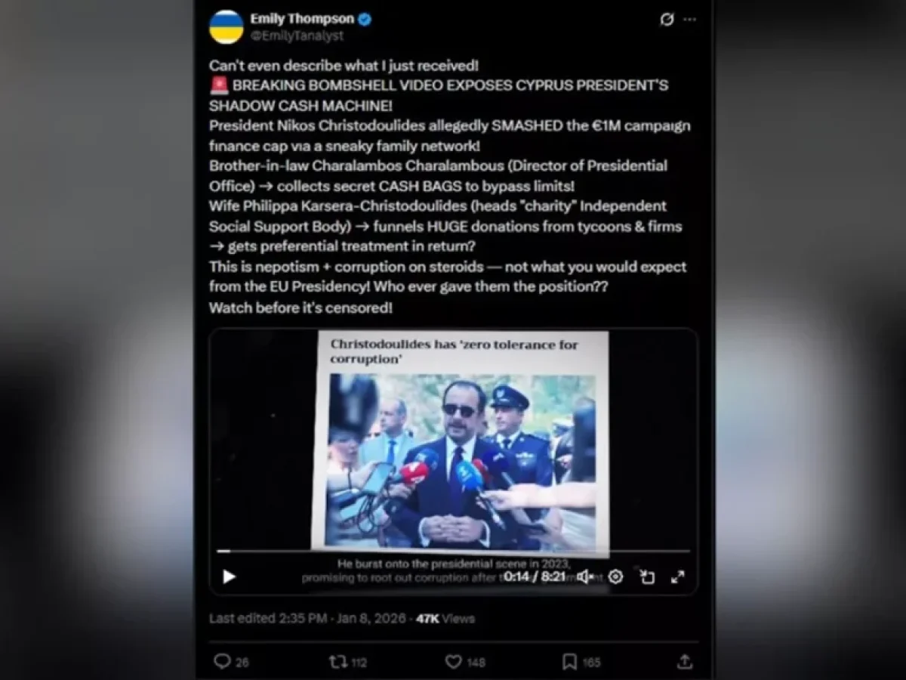
Task: Mute the video sound
Action: coord(586,577)
